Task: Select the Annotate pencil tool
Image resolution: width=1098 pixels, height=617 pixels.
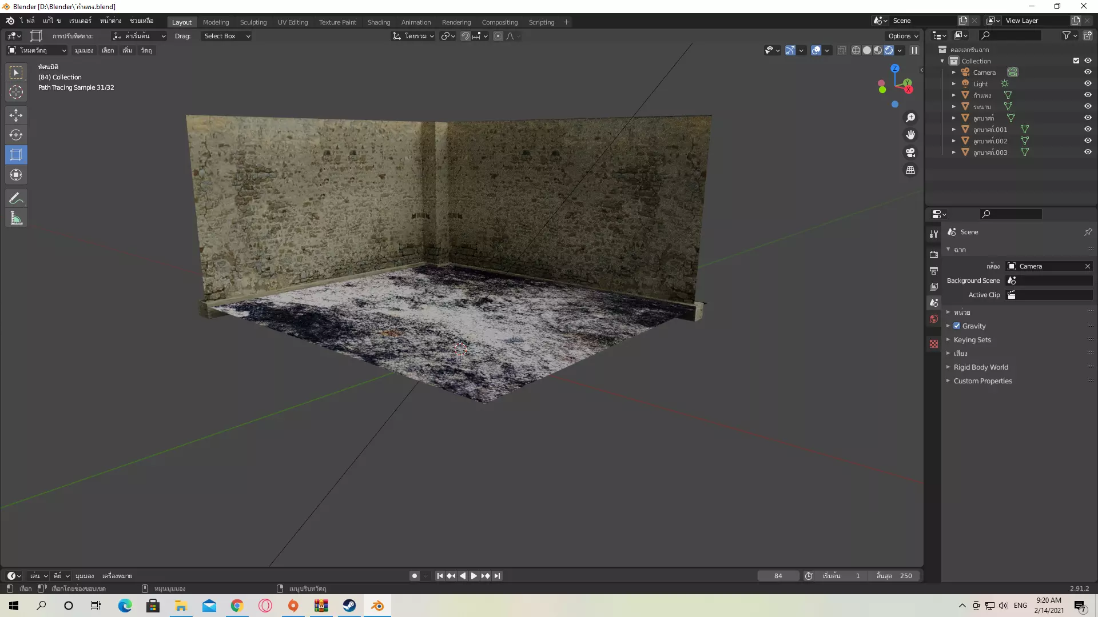Action: tap(16, 198)
